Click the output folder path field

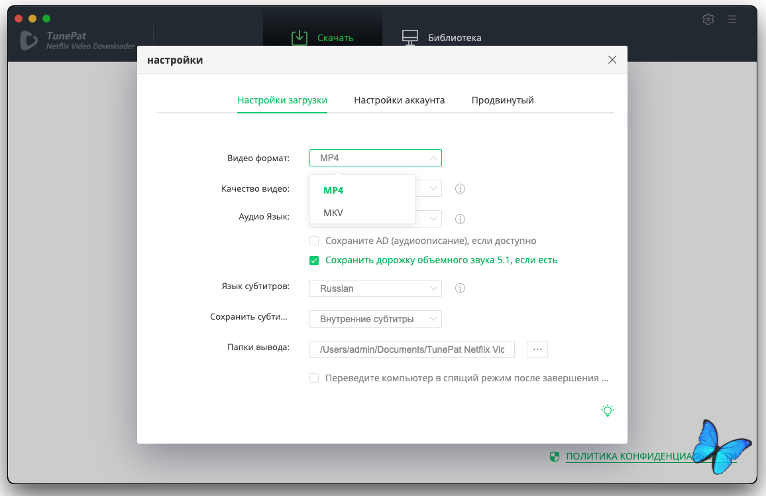point(411,349)
